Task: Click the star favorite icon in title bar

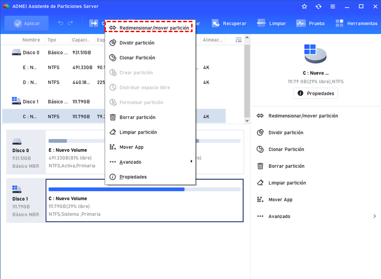Action: coord(304,6)
